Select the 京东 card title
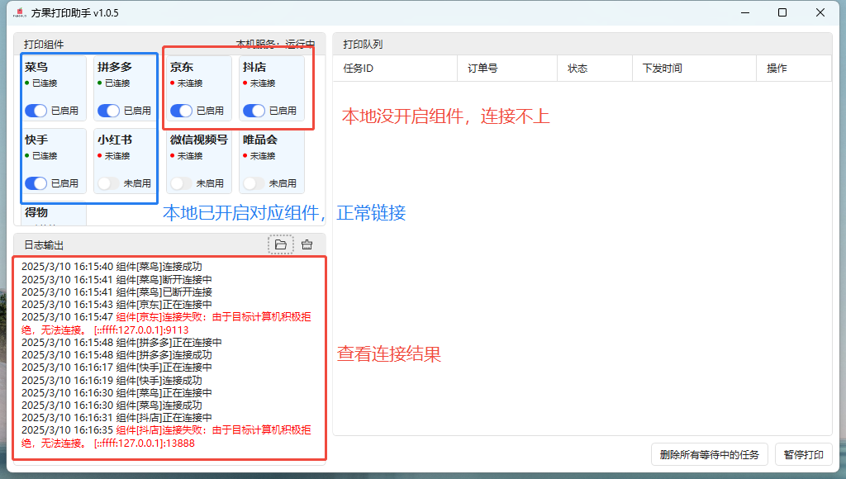 [x=182, y=67]
